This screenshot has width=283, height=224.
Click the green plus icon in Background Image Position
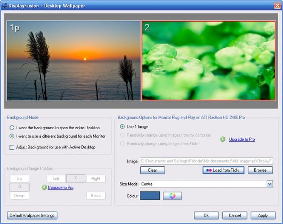tap(44, 187)
